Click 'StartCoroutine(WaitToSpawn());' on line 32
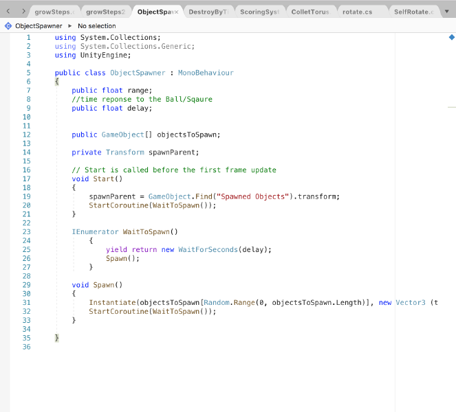The image size is (456, 412). tap(153, 311)
